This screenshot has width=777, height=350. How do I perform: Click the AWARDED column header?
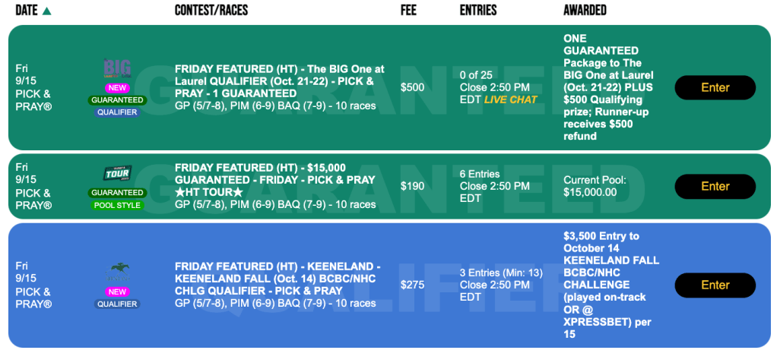pyautogui.click(x=585, y=11)
